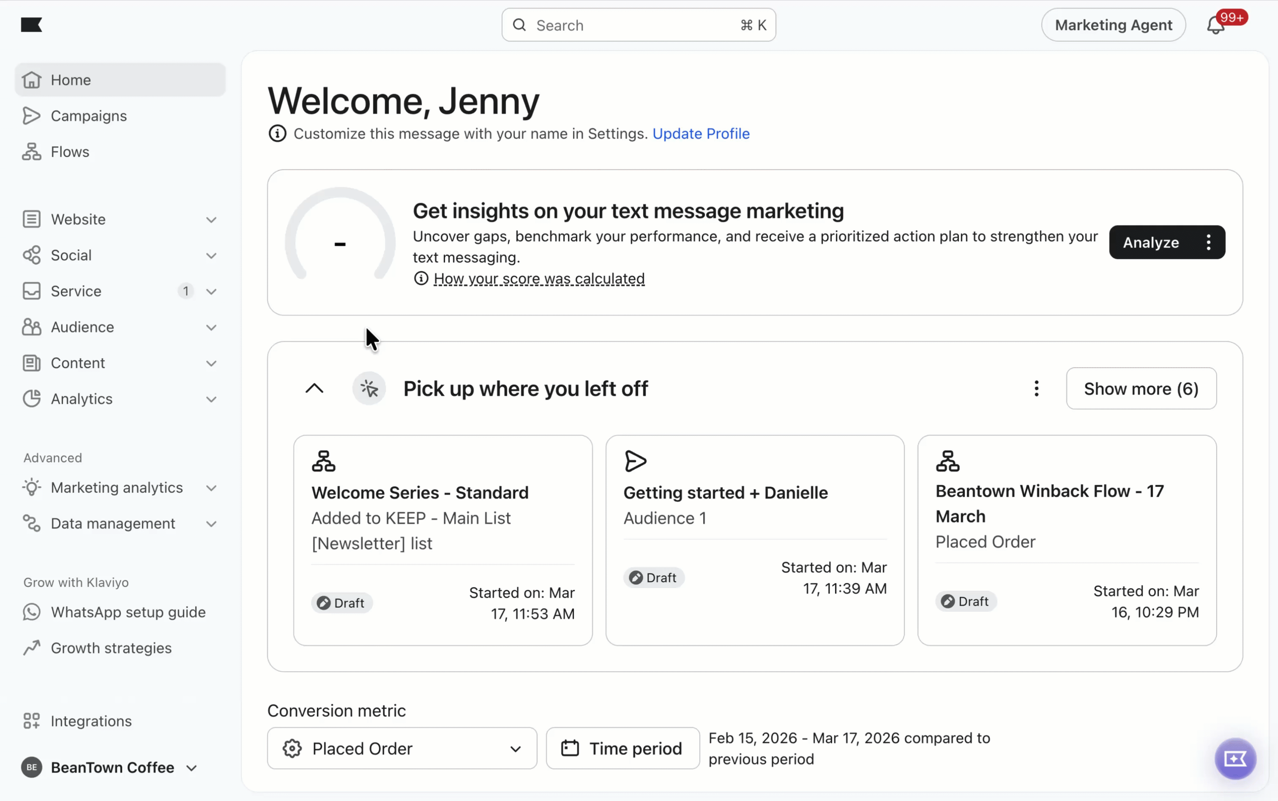Screen dimensions: 1278x801
Task: Click the Service inbox icon
Action: click(x=32, y=291)
